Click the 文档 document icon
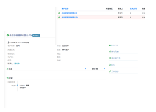 click(x=110, y=65)
